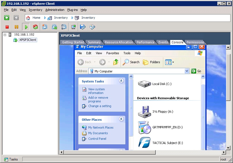Open the vSphere Help menu
The image size is (233, 163).
84,10
